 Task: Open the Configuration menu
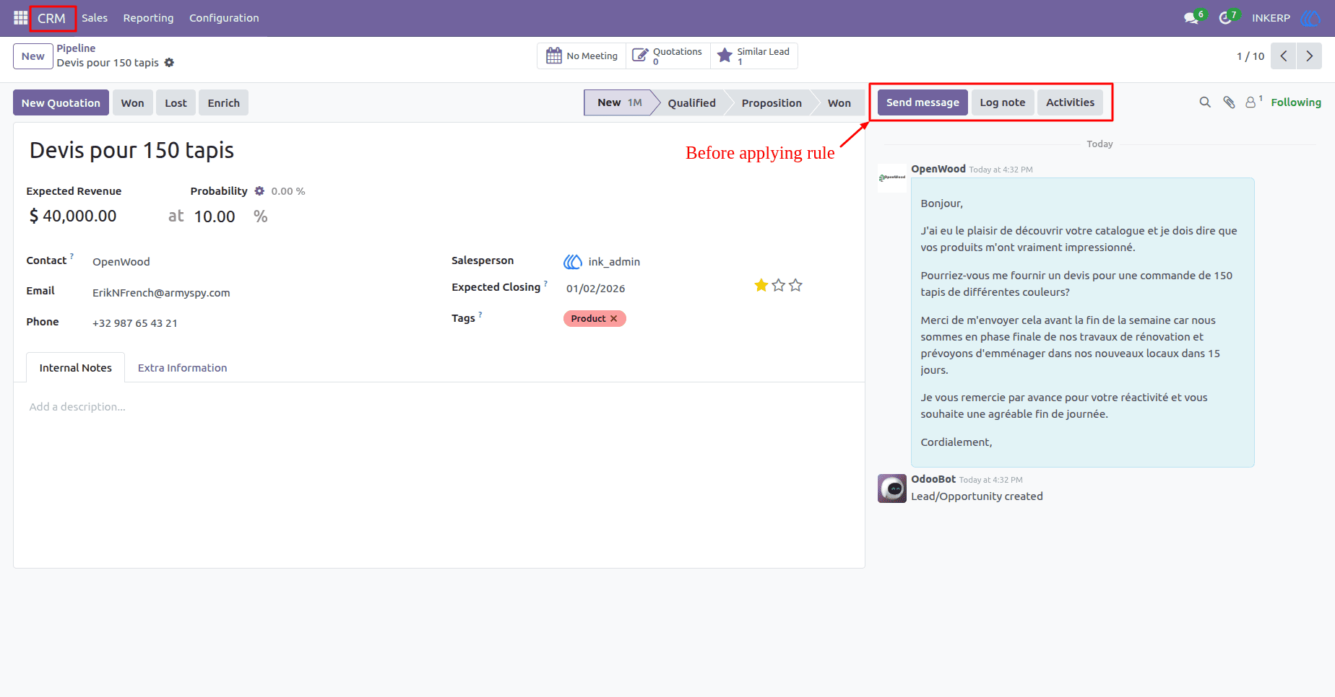coord(224,18)
